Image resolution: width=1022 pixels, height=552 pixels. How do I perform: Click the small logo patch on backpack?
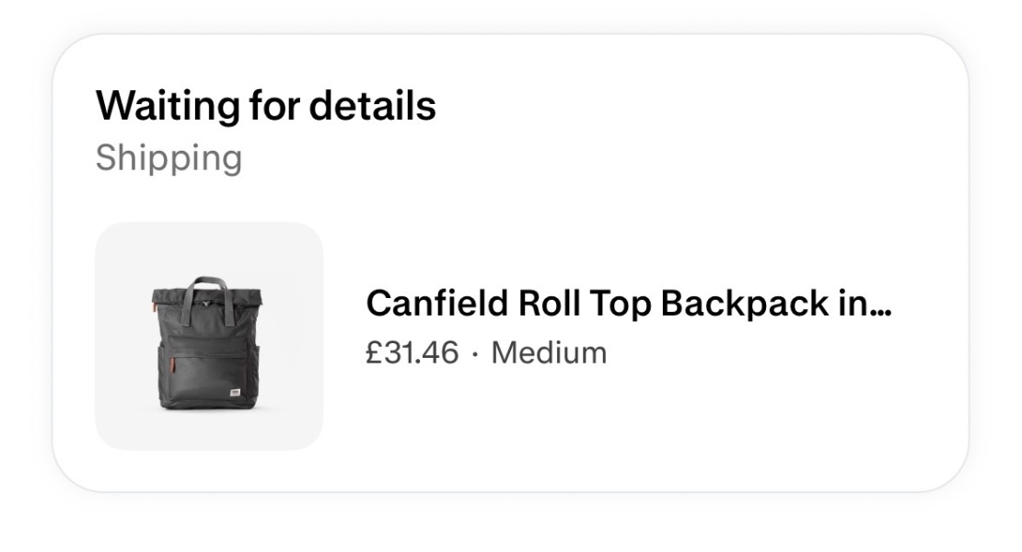(x=237, y=392)
